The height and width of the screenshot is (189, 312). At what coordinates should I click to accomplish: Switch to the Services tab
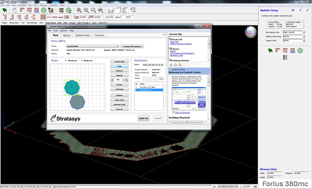[x=99, y=35]
